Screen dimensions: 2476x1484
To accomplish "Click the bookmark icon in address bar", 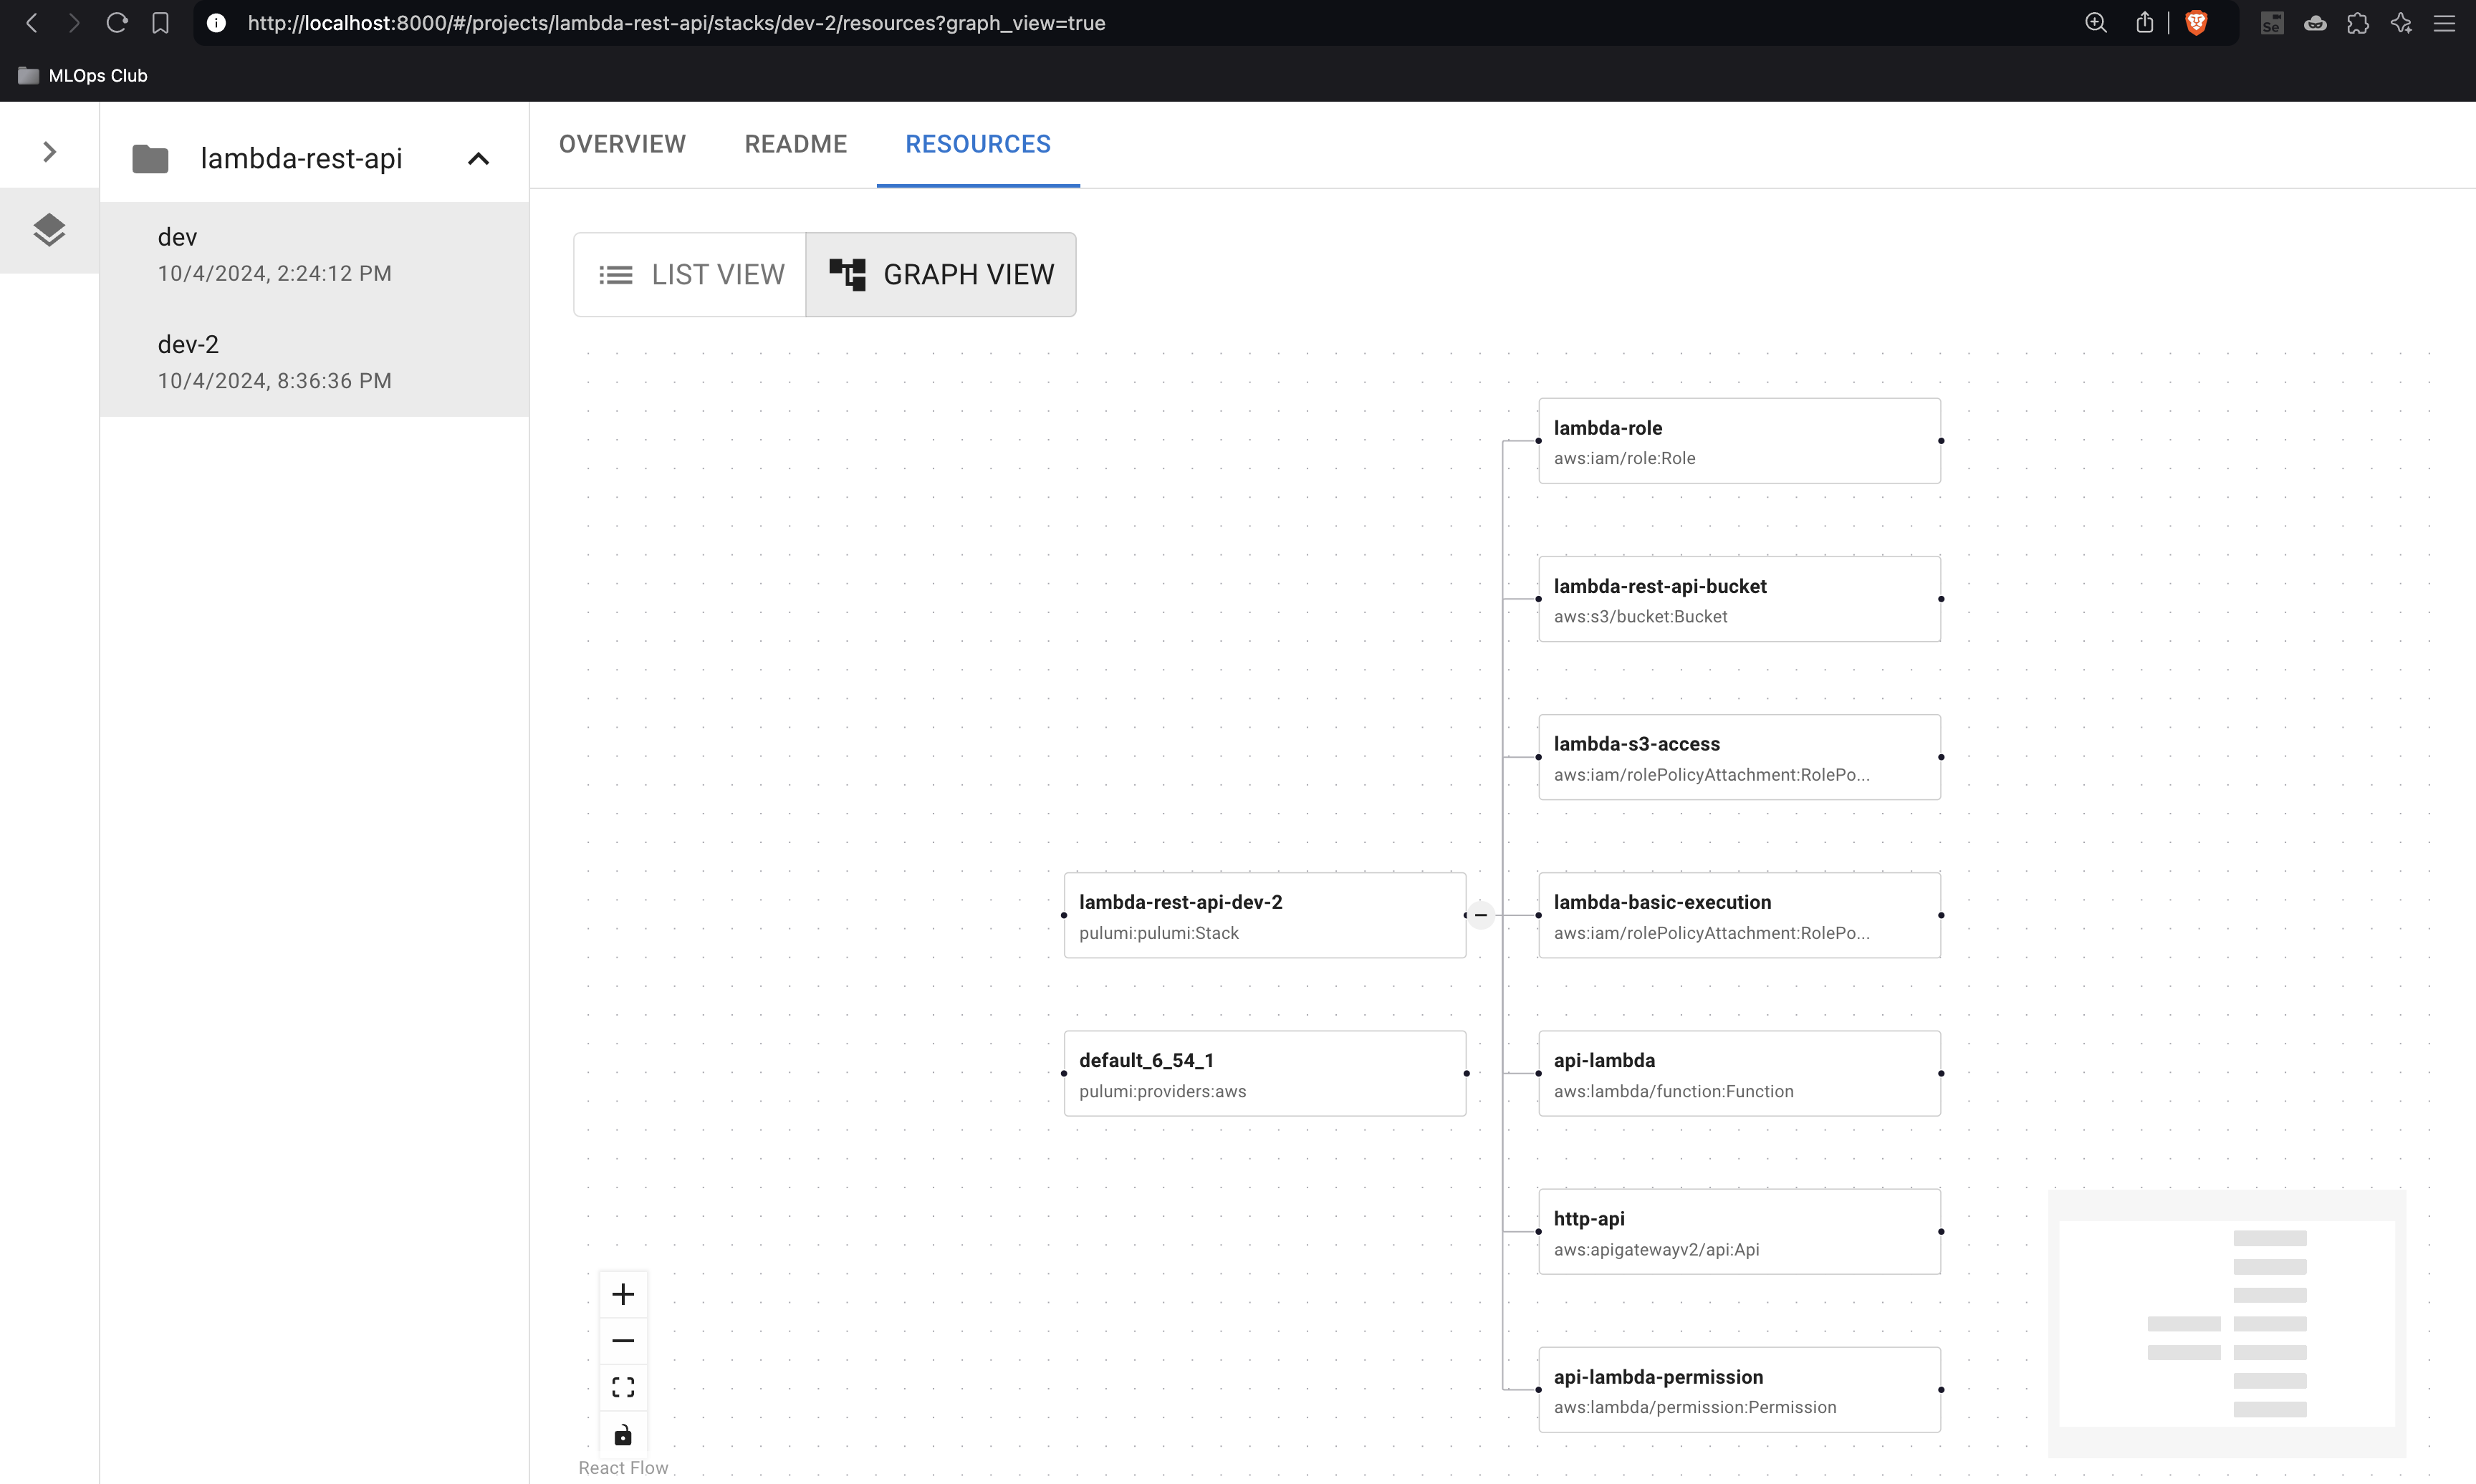I will pyautogui.click(x=160, y=23).
